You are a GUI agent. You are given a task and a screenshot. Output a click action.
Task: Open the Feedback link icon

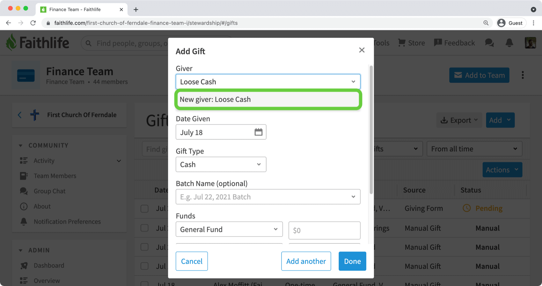[x=438, y=43]
